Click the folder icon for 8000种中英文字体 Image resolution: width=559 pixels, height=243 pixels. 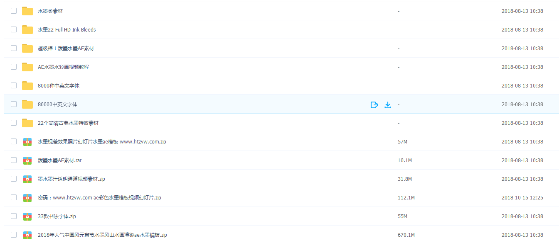[27, 86]
